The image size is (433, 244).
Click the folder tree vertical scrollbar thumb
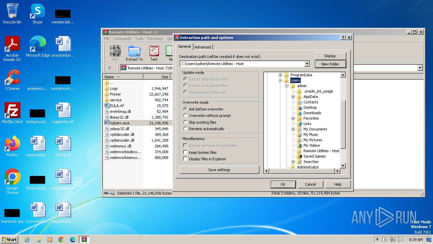point(343,124)
